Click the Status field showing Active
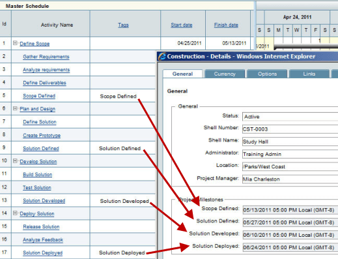This screenshot has height=259, width=338. pyautogui.click(x=290, y=117)
